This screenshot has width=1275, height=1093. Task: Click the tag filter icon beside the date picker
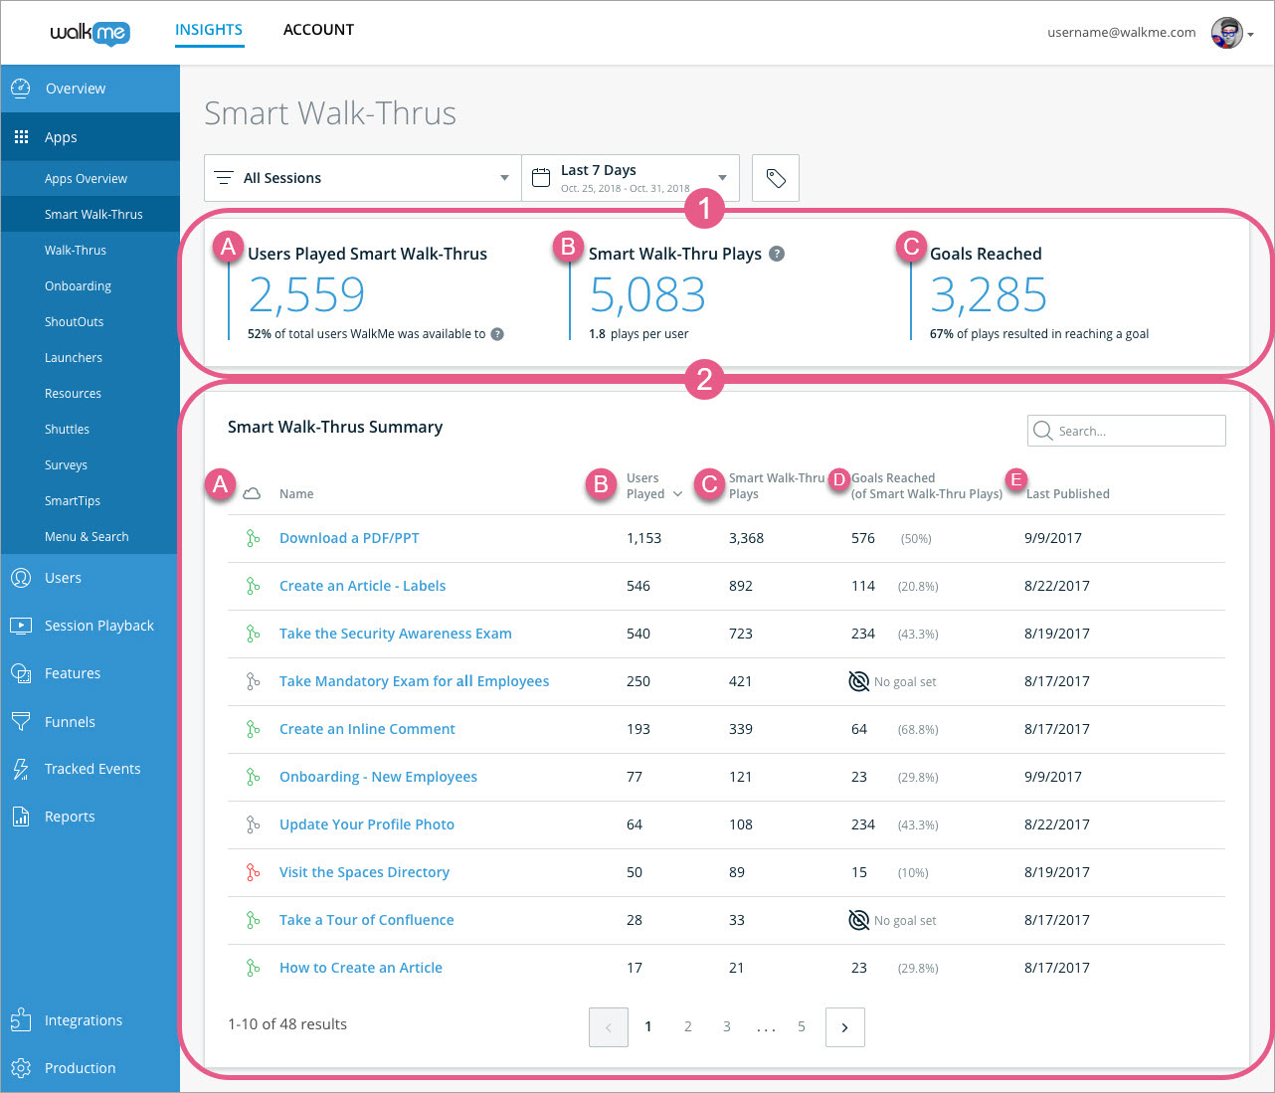pyautogui.click(x=775, y=177)
